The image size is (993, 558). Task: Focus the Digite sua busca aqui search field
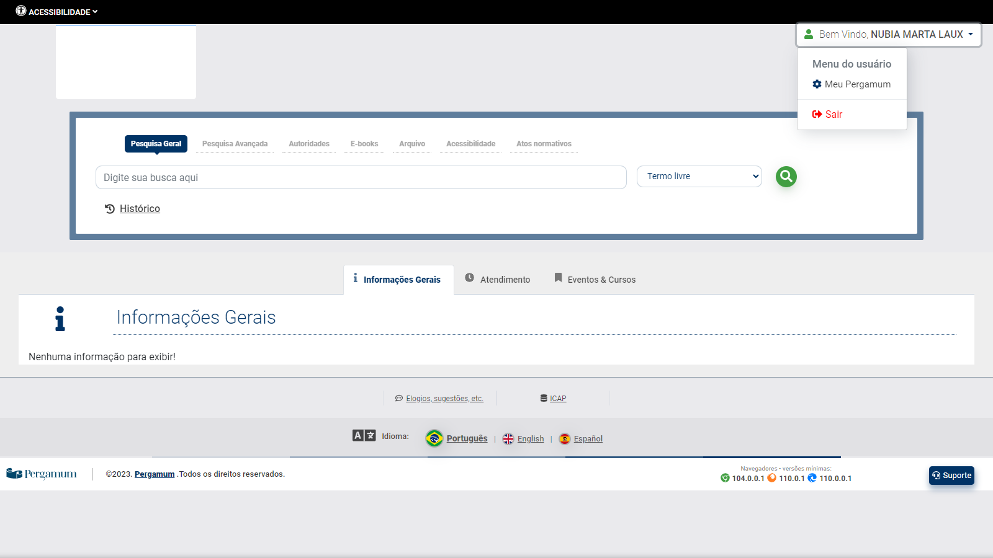pyautogui.click(x=361, y=177)
